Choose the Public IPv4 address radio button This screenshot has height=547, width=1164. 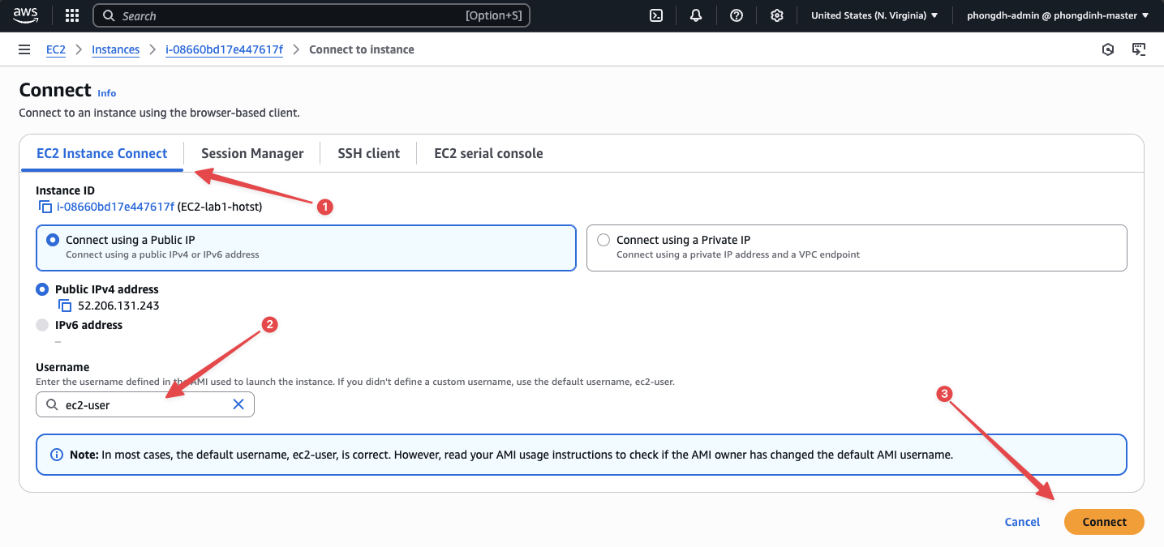[42, 289]
